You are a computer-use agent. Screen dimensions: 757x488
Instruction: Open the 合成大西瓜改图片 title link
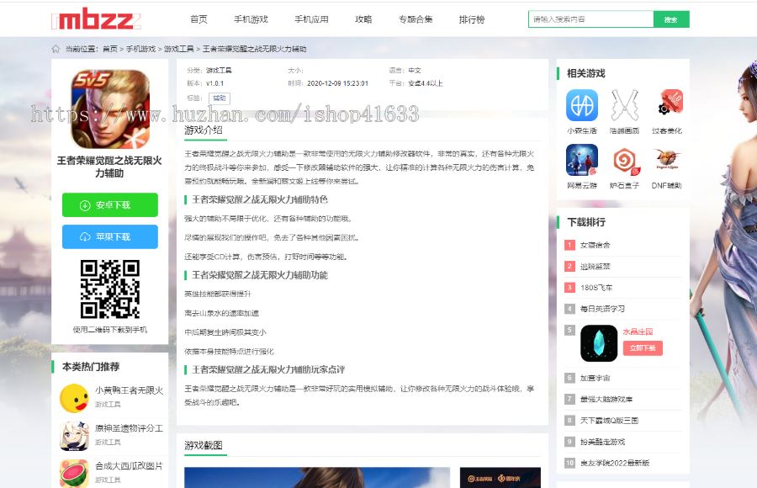coord(129,466)
